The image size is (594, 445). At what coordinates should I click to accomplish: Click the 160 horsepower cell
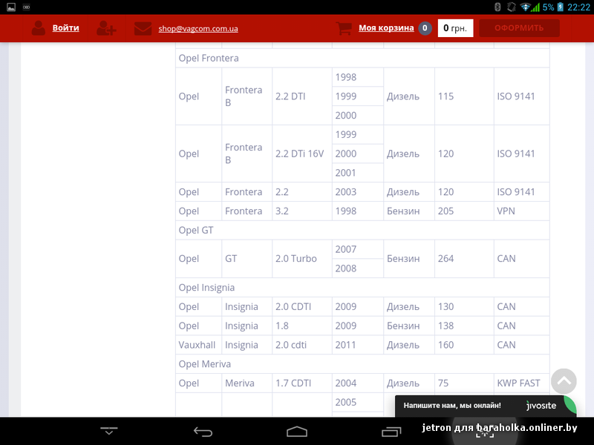point(465,345)
